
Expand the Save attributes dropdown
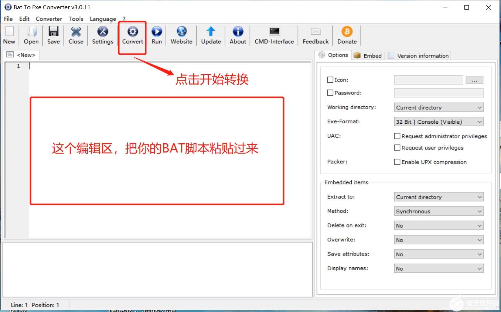(439, 254)
